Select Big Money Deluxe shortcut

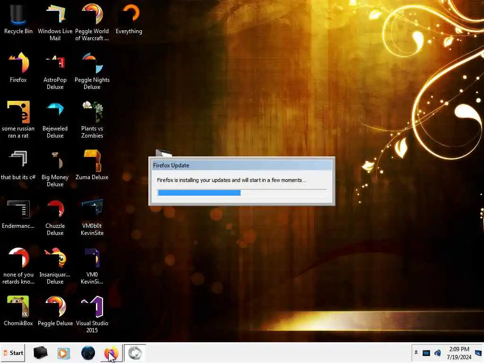[55, 169]
